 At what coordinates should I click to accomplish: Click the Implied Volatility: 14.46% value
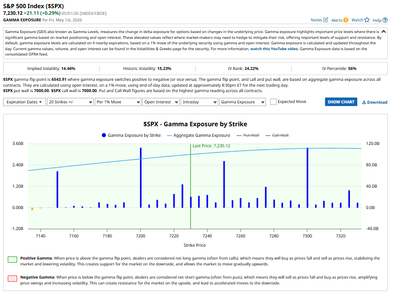click(x=68, y=69)
